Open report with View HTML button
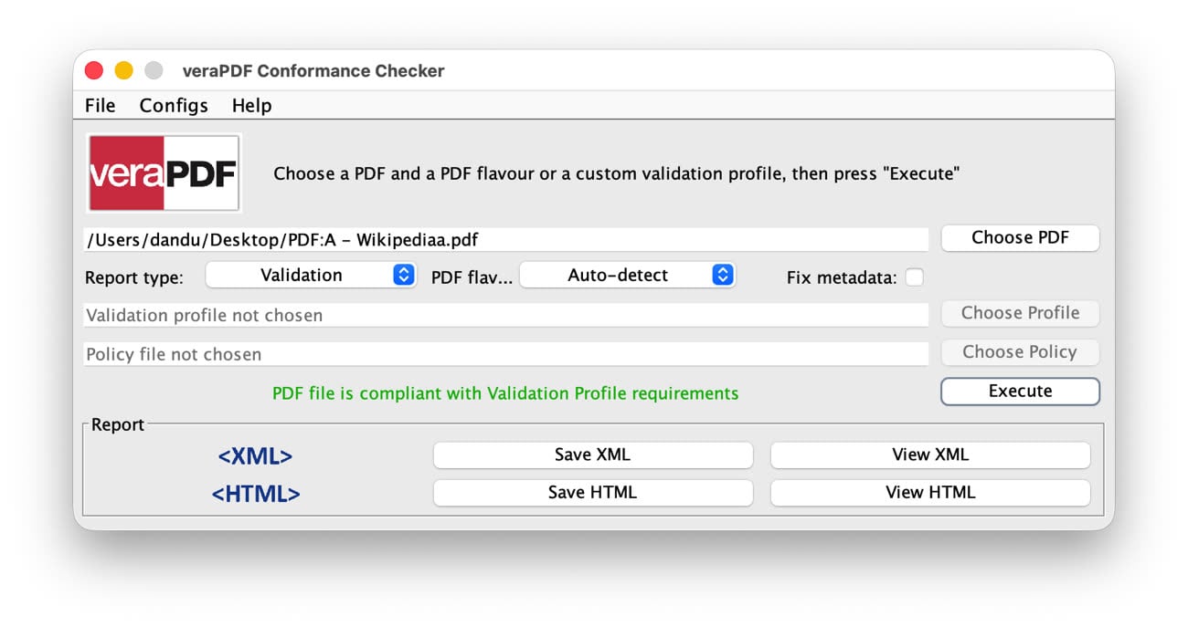This screenshot has height=627, width=1188. [929, 492]
